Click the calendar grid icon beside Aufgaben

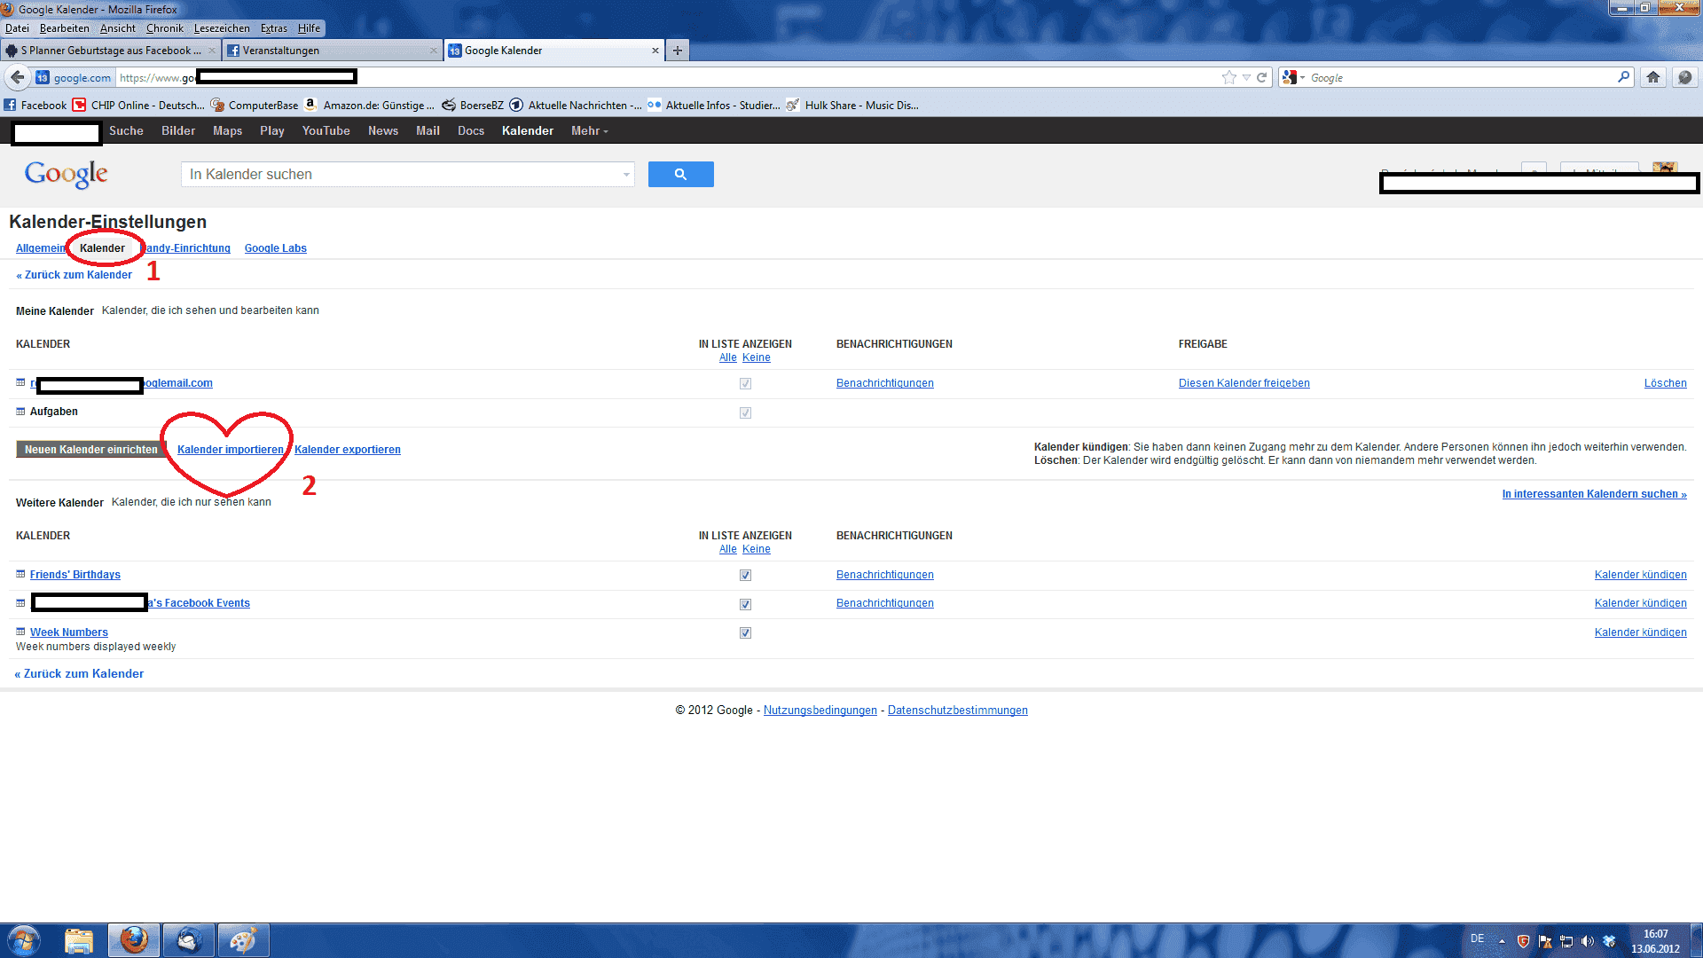(20, 412)
